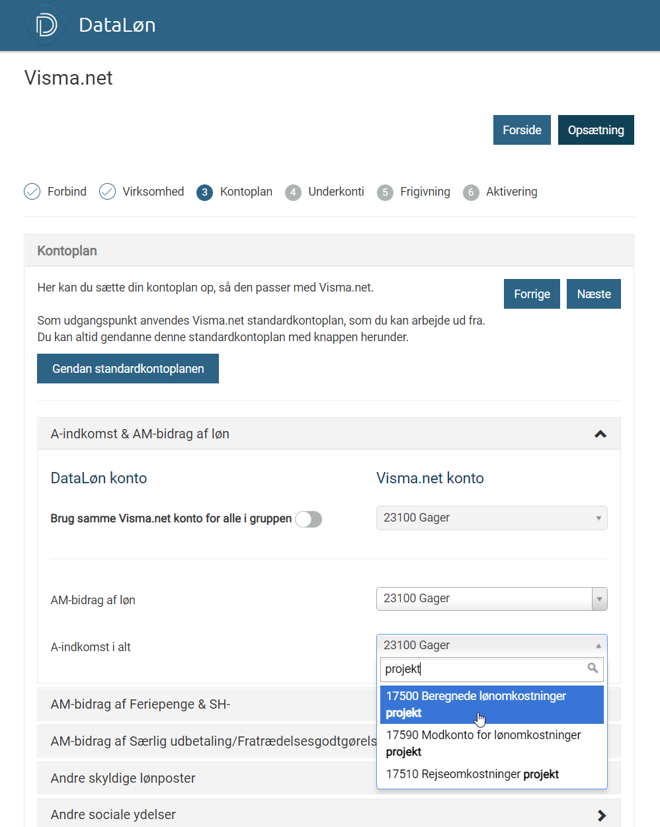The width and height of the screenshot is (660, 827).
Task: Open the AM-bidrag af løn account dropdown
Action: pyautogui.click(x=491, y=599)
